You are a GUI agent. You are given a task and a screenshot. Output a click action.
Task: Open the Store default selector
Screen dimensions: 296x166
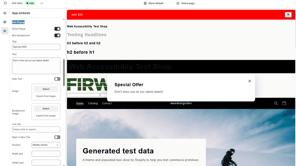click(x=153, y=3)
